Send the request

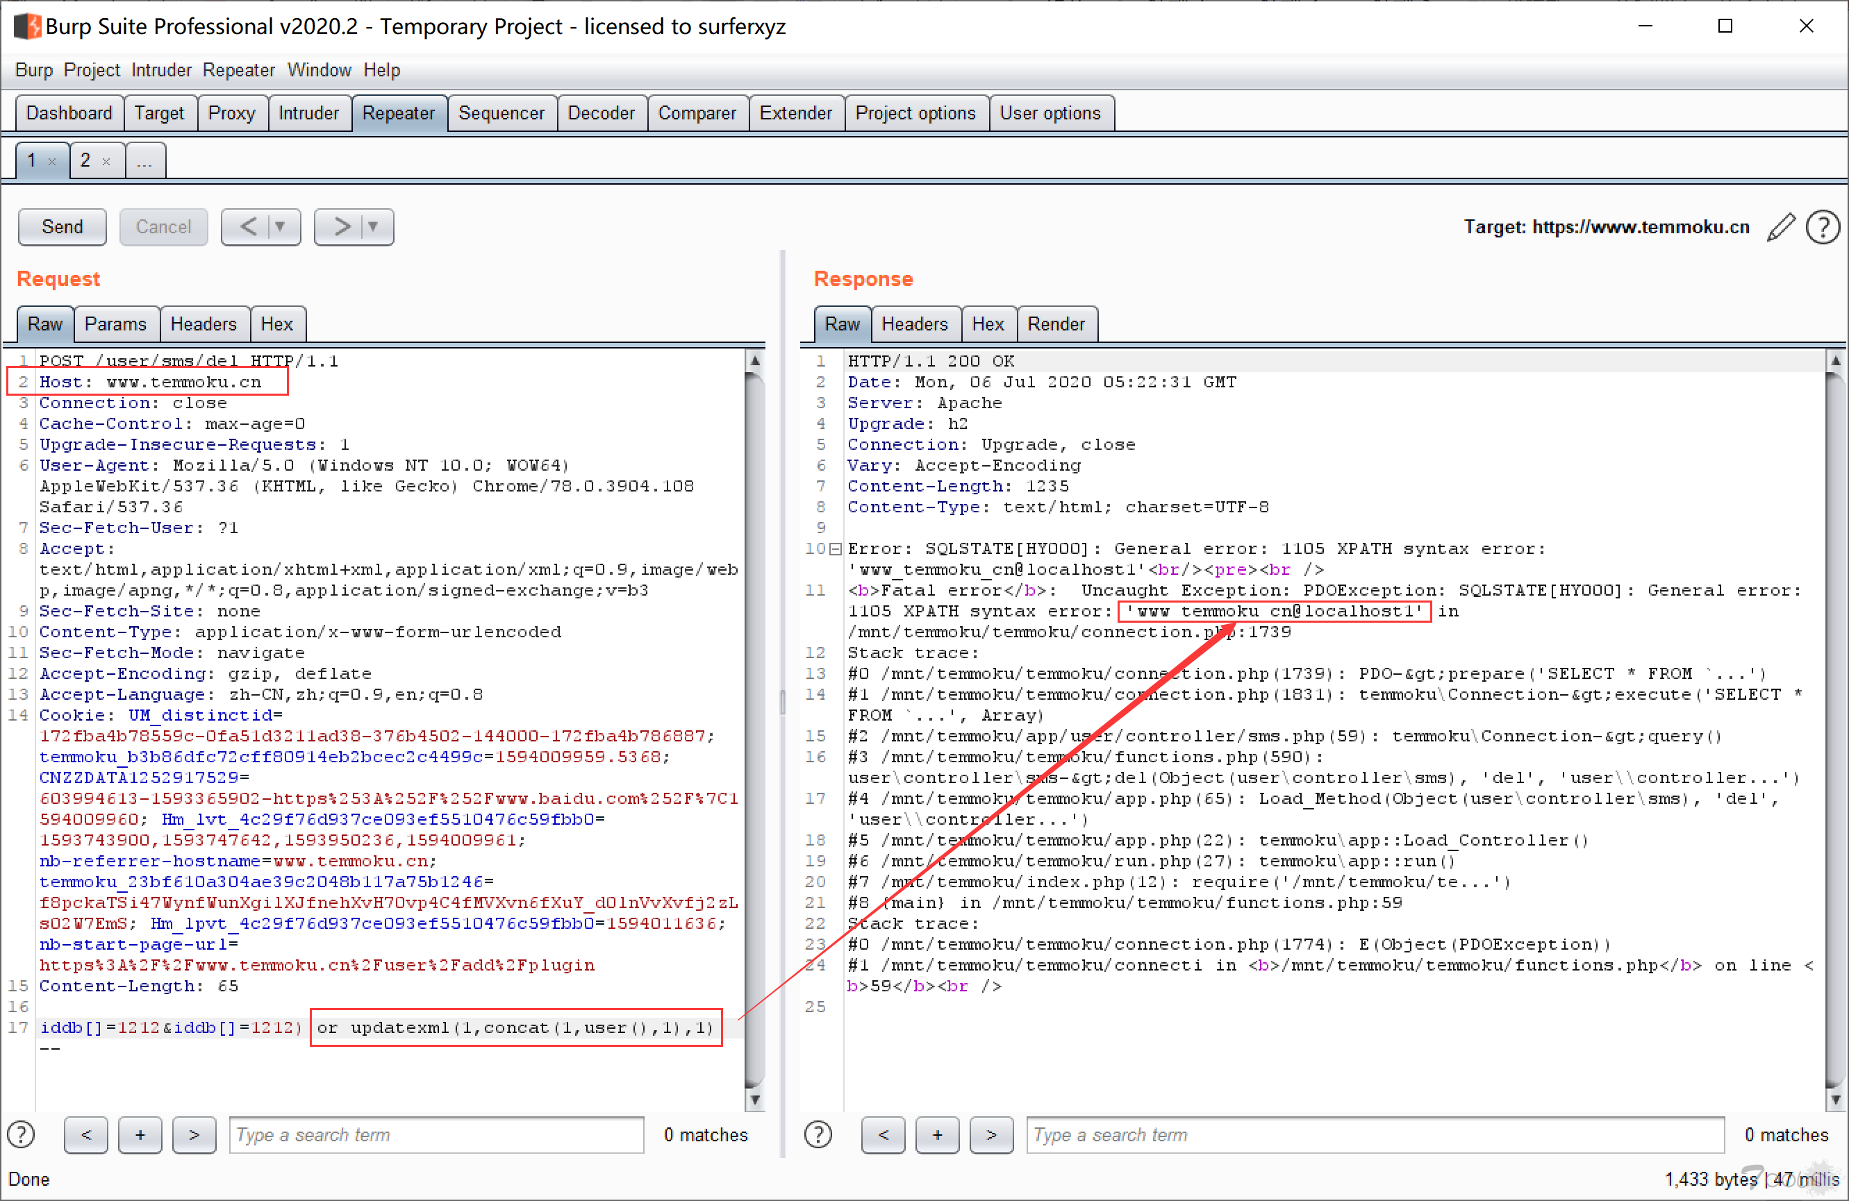62,227
